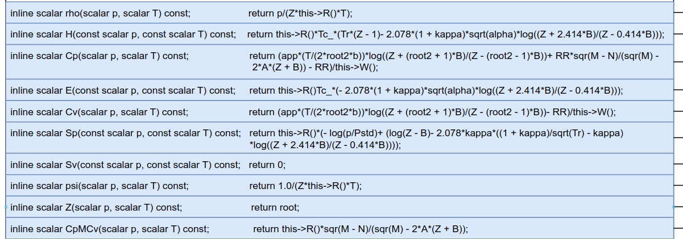Click the CpMCv return expression cell

pos(361,229)
